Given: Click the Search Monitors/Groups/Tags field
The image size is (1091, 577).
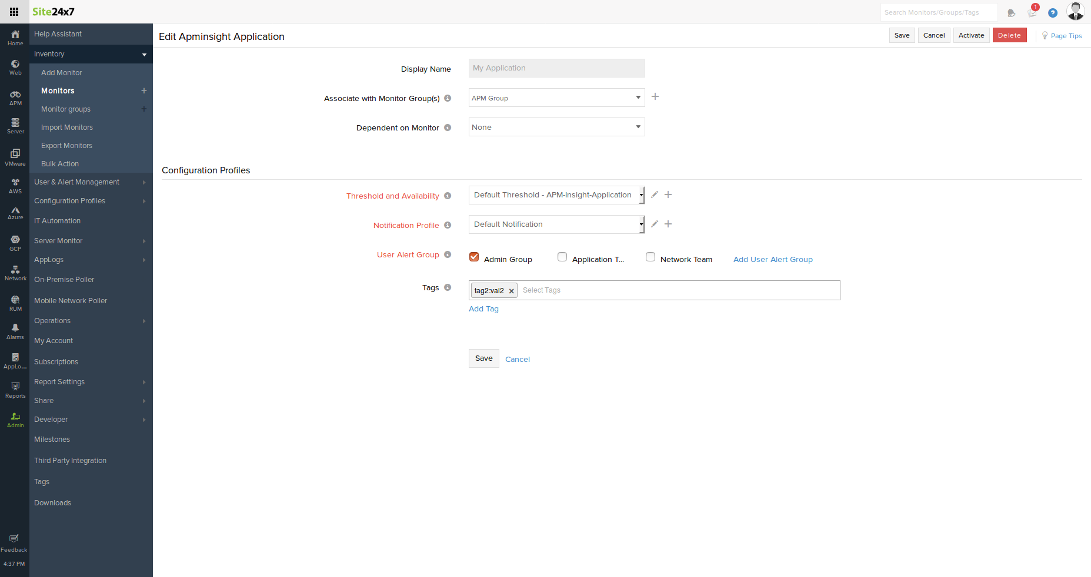Looking at the screenshot, I should click(938, 12).
